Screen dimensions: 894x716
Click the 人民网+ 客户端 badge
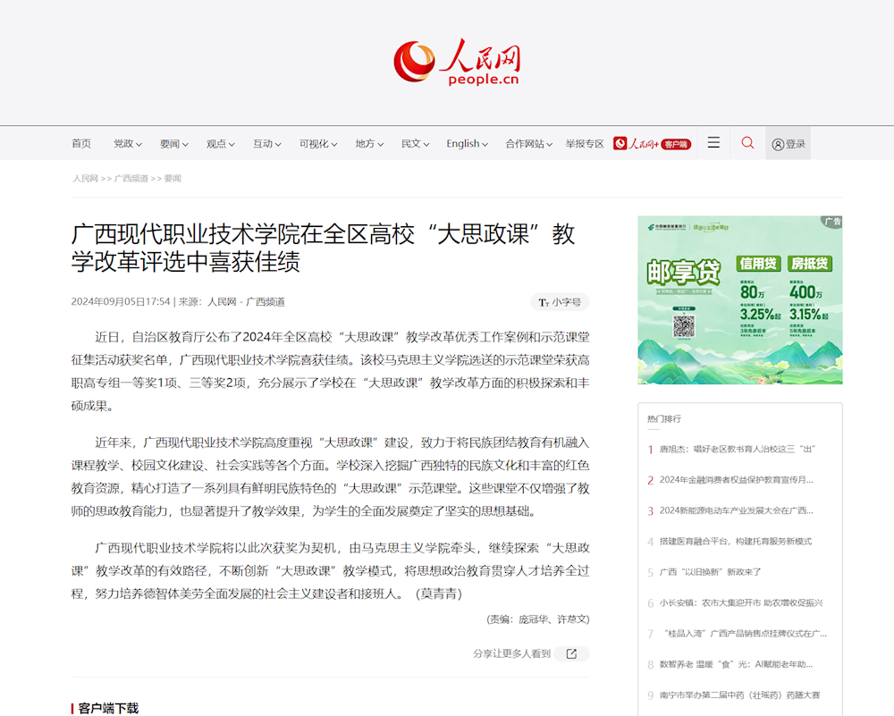point(652,144)
